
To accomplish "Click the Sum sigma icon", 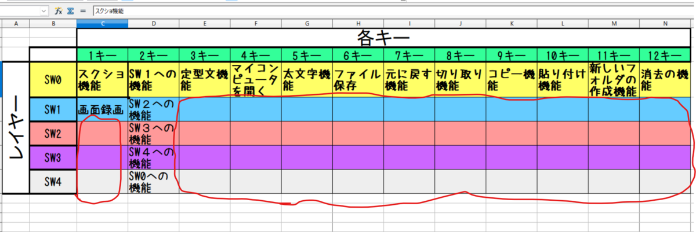I will [x=70, y=10].
